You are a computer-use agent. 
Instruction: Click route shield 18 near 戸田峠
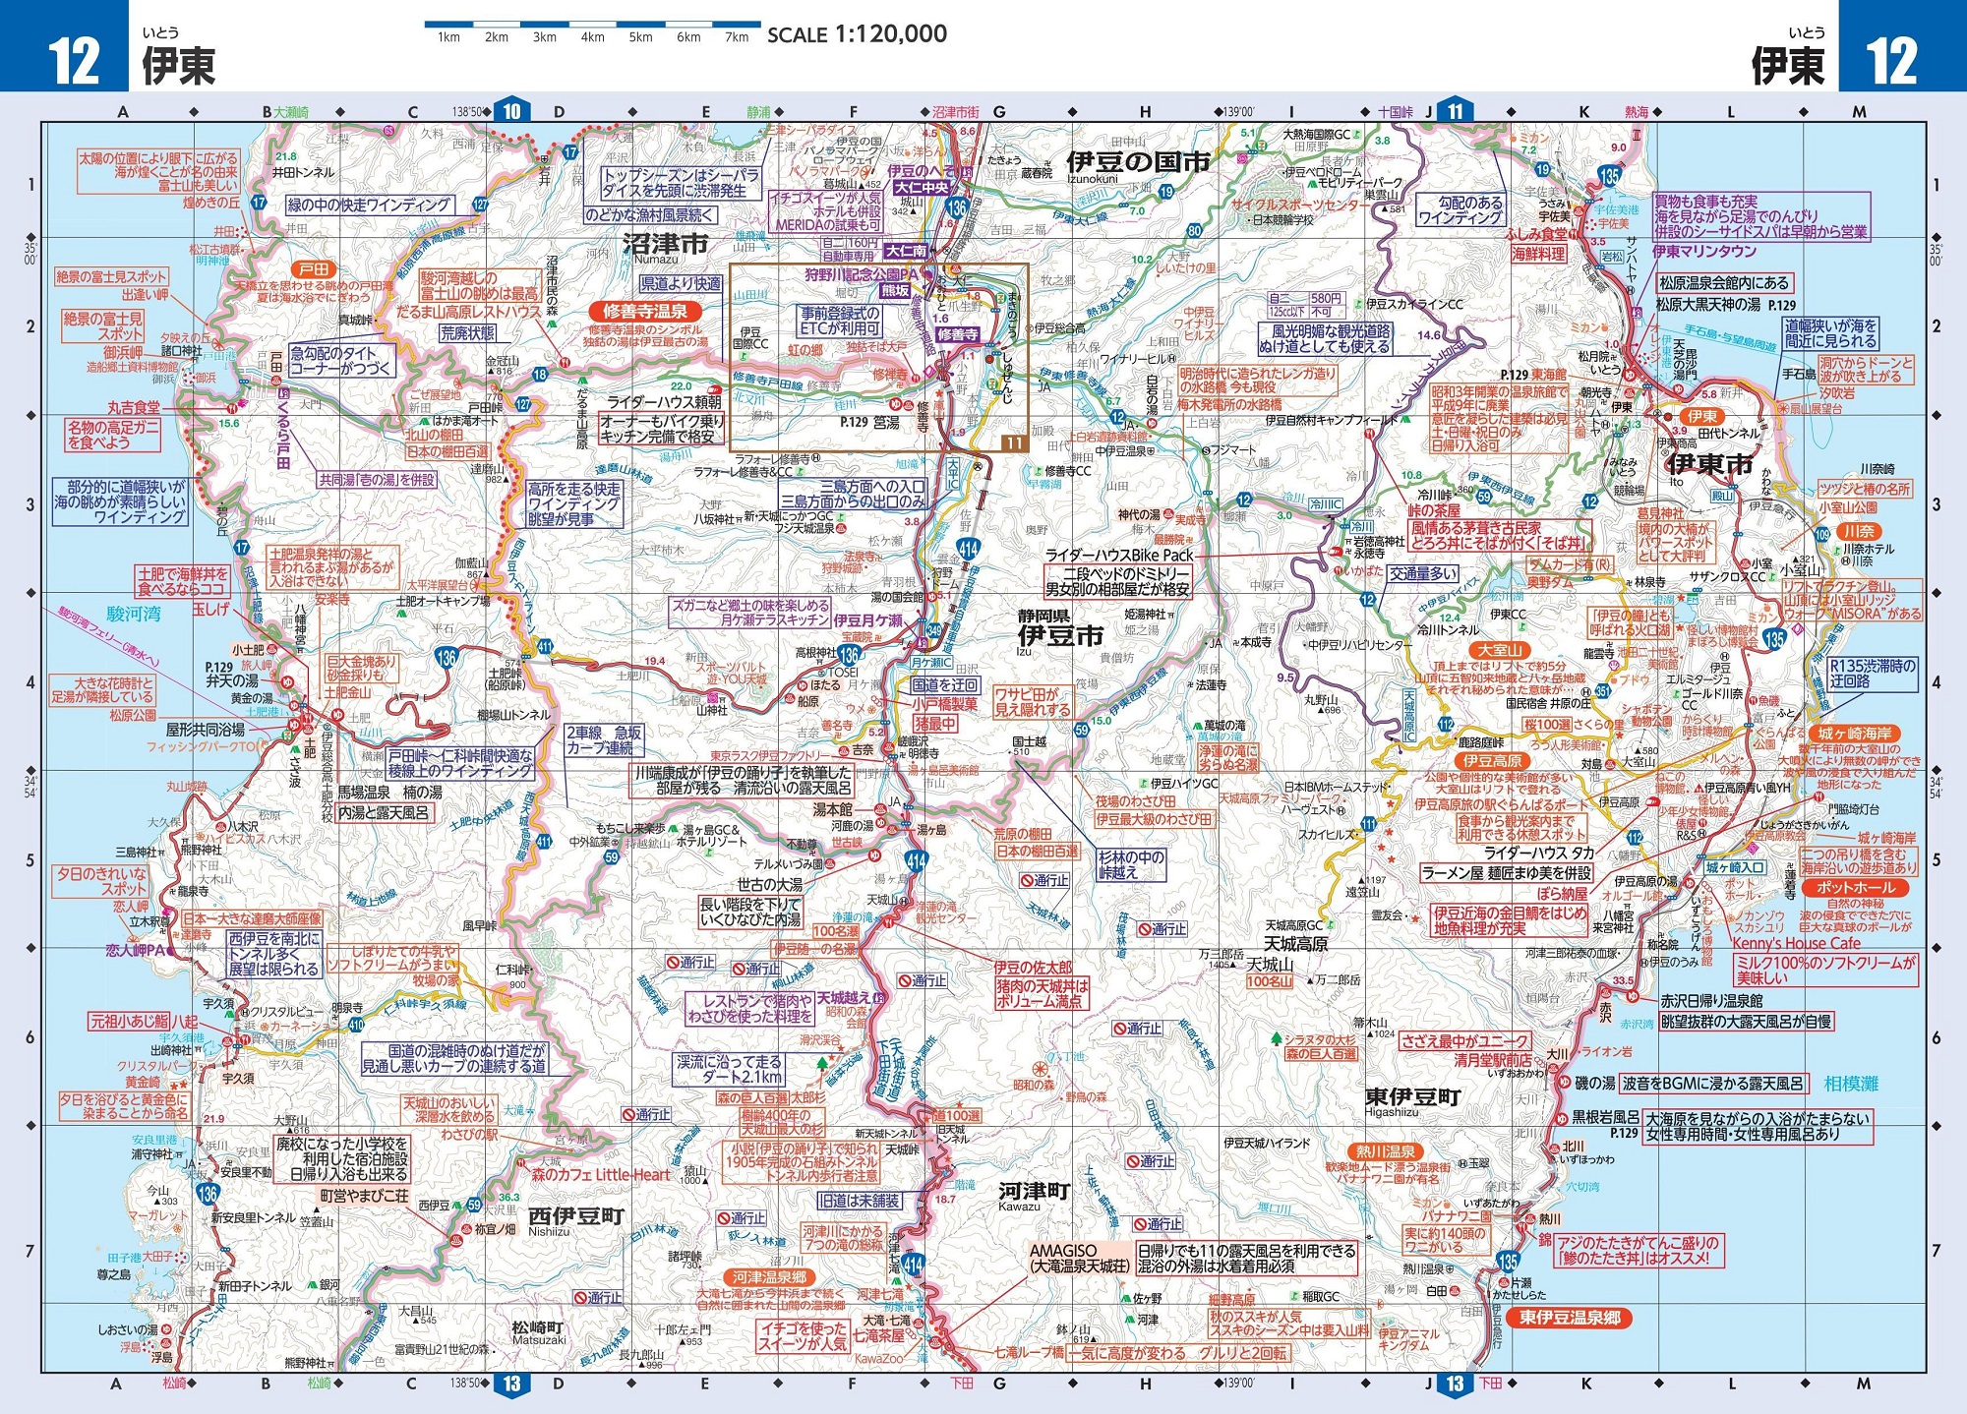pos(540,374)
